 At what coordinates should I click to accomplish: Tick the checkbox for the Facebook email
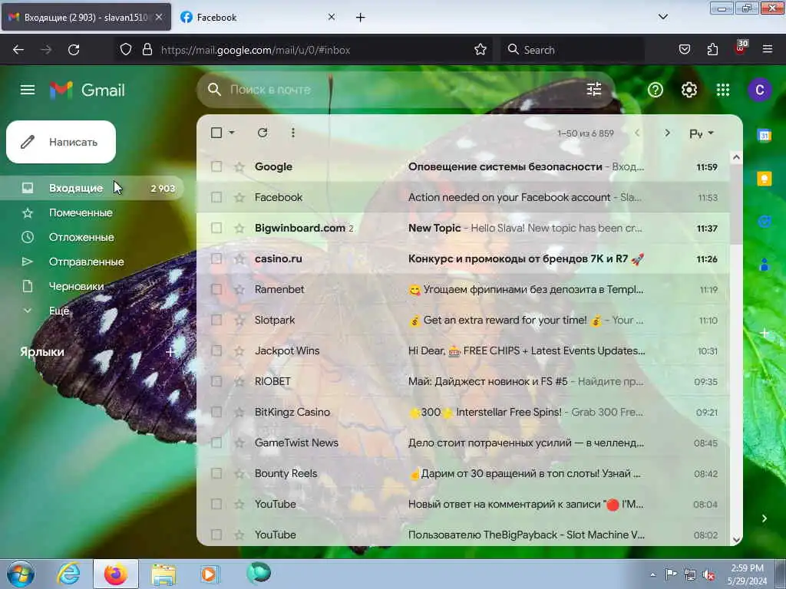tap(216, 197)
